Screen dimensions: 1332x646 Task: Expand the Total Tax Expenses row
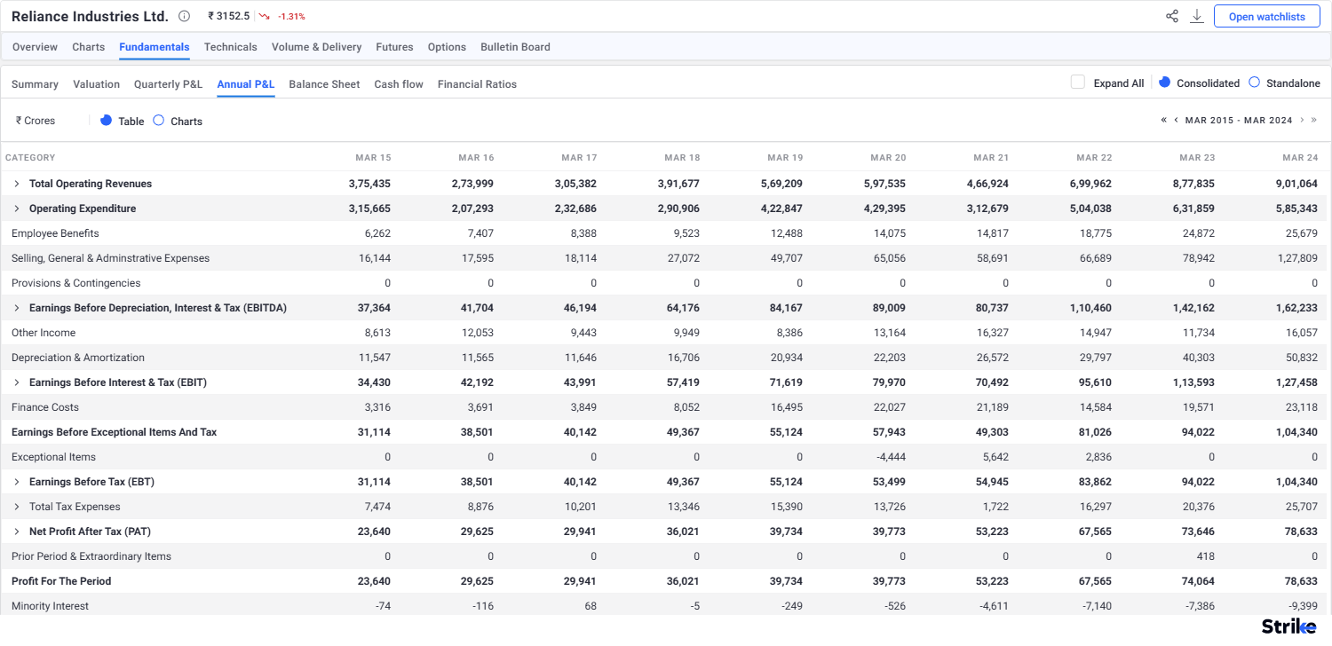pos(16,507)
